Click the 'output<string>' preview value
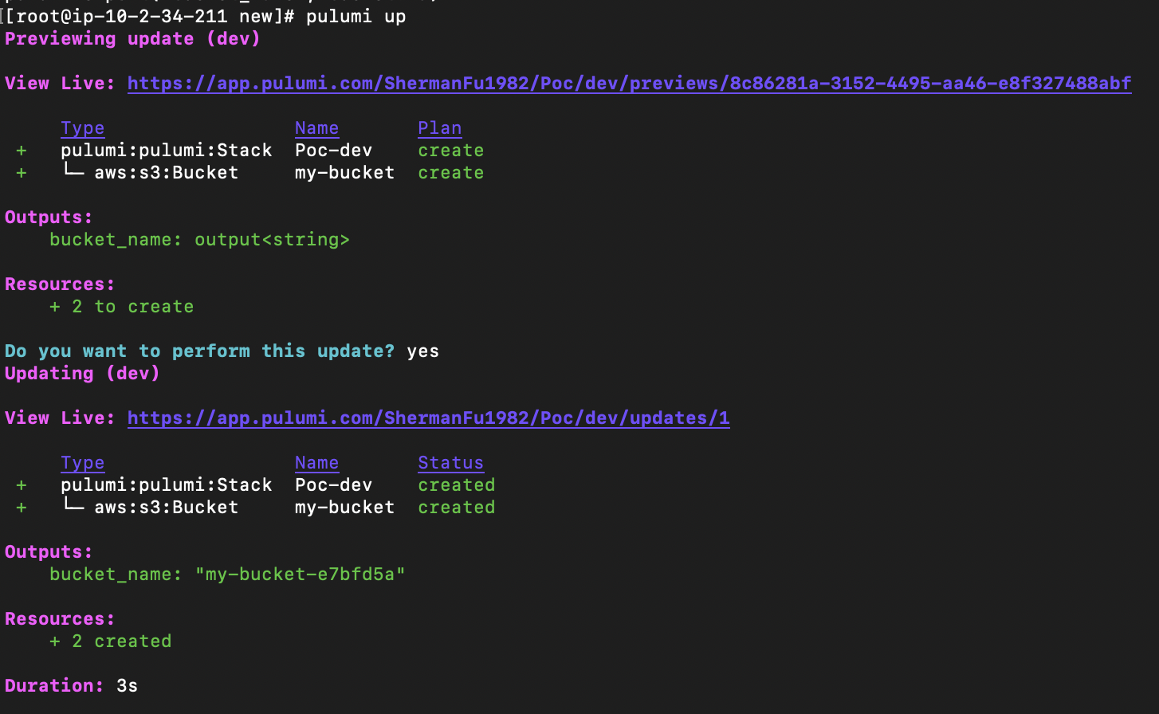The width and height of the screenshot is (1159, 714). tap(272, 240)
